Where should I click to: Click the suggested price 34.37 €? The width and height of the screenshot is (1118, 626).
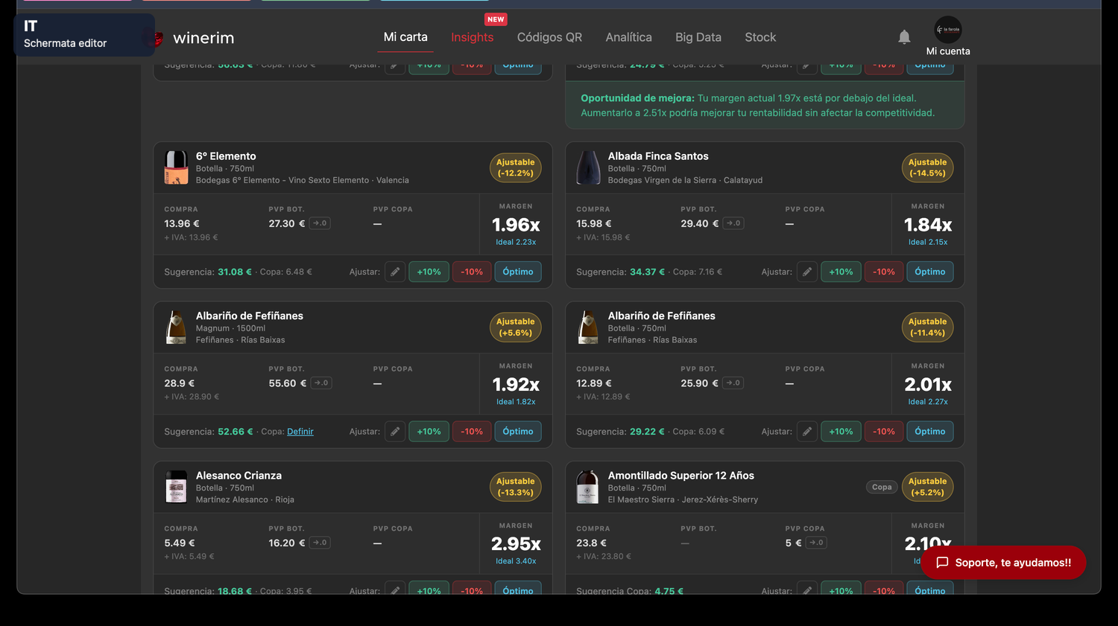(647, 272)
